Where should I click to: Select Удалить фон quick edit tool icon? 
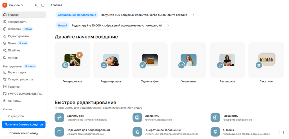tap(59, 118)
